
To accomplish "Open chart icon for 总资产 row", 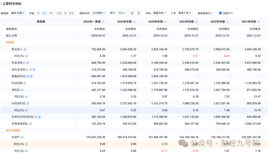I will click(x=22, y=137).
